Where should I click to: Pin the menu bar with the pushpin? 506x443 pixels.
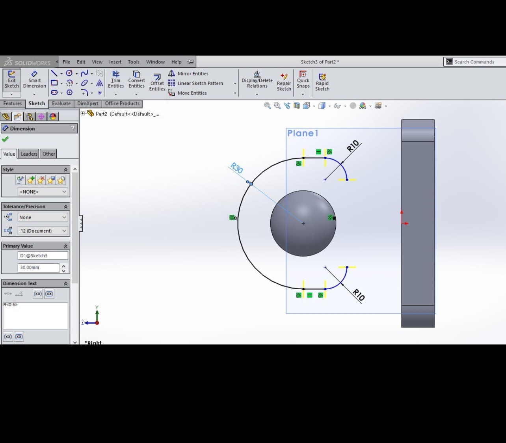[x=190, y=62]
